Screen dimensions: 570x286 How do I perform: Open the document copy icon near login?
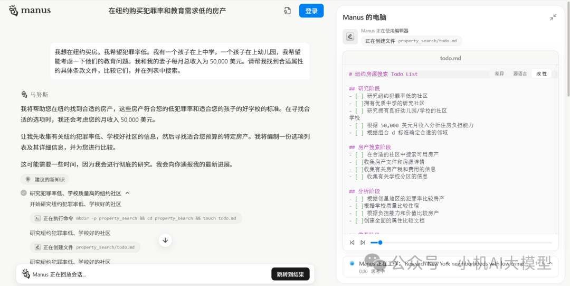tap(287, 11)
